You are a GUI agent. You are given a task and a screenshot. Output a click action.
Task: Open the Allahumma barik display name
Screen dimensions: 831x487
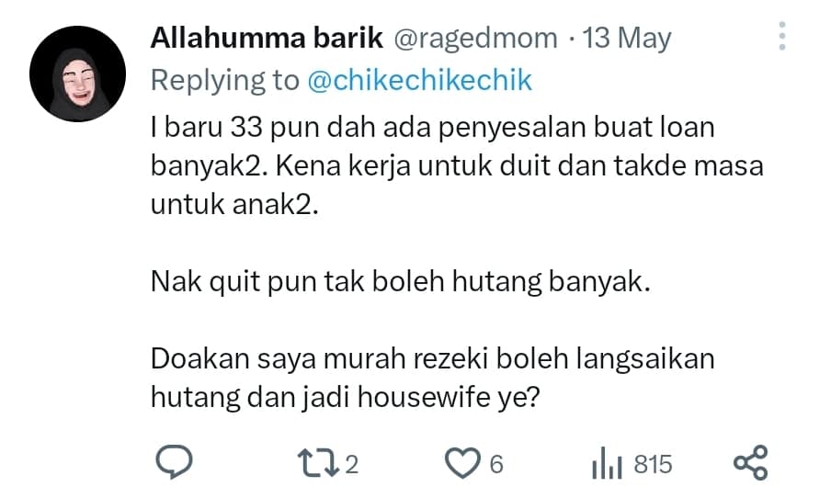tap(267, 39)
